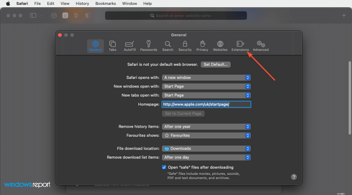Open the General preferences pane
The width and height of the screenshot is (352, 195).
click(x=95, y=46)
